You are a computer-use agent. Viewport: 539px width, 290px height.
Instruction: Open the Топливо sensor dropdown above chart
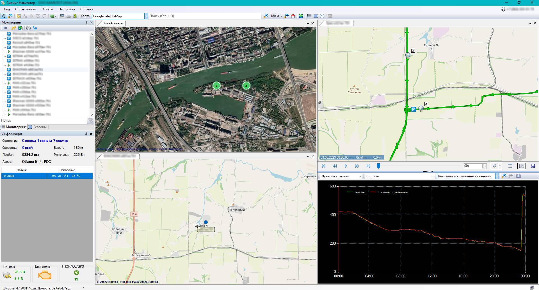coord(433,176)
